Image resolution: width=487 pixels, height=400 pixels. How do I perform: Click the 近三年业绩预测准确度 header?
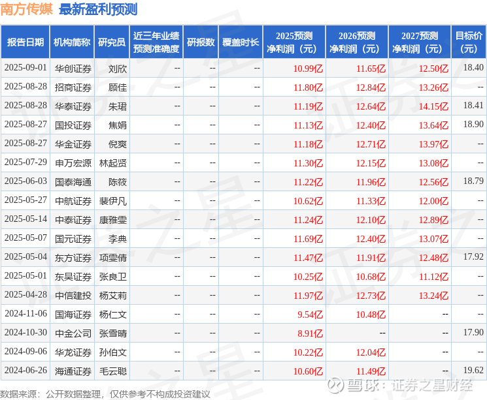[156, 42]
